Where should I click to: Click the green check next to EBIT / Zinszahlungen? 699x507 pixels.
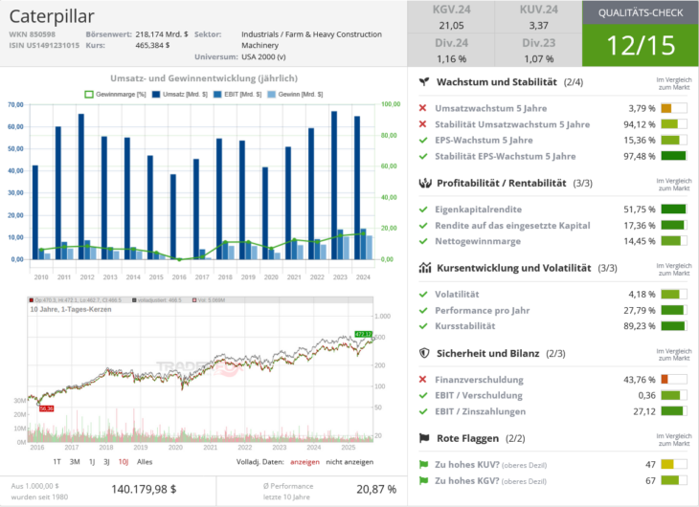423,411
